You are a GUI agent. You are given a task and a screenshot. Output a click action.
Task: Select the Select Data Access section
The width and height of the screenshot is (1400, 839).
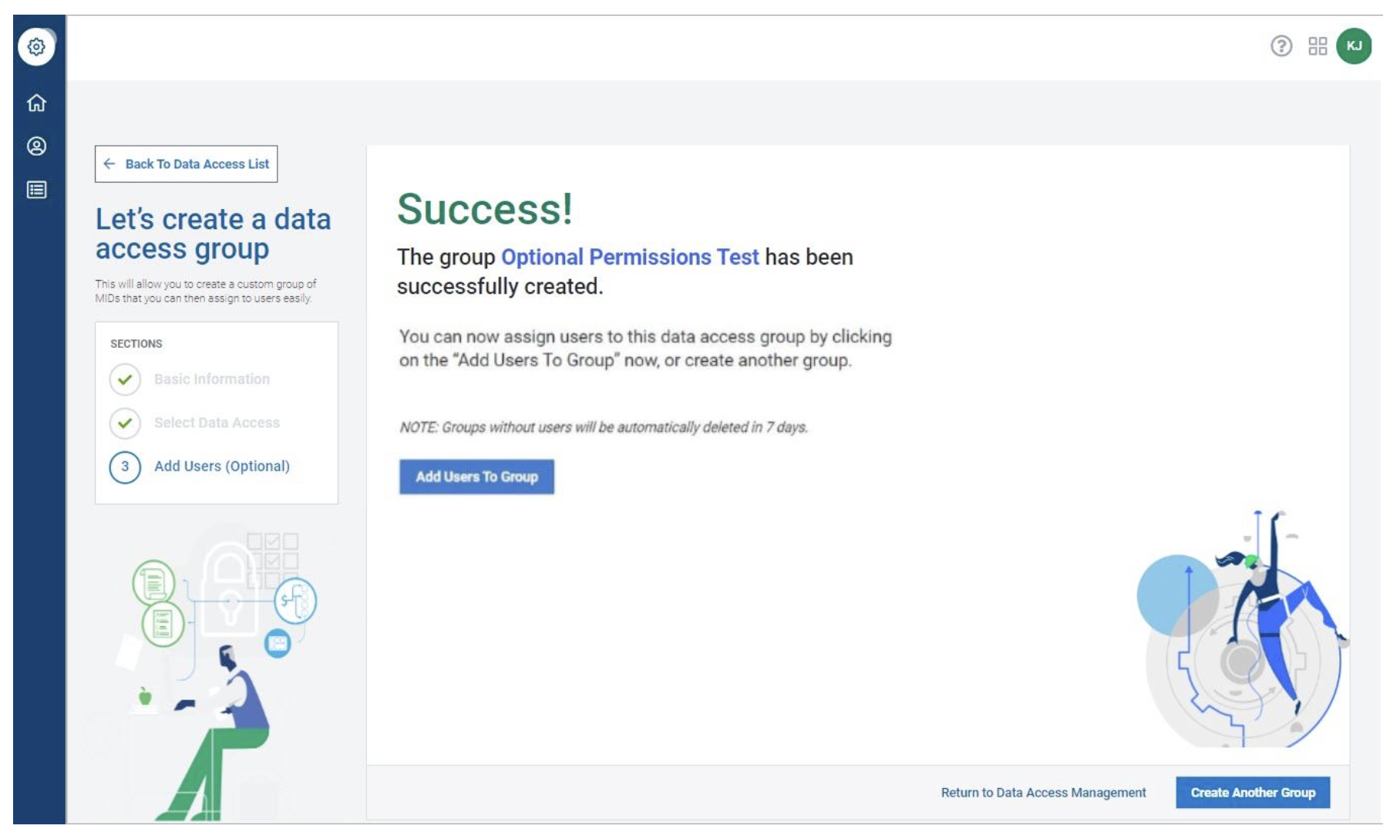pos(217,423)
